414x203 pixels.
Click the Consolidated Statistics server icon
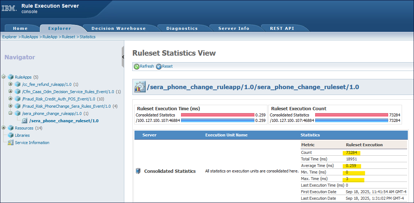(138, 171)
